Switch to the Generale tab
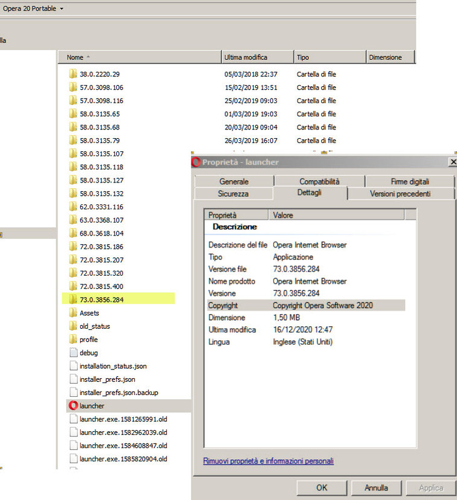 pos(234,181)
